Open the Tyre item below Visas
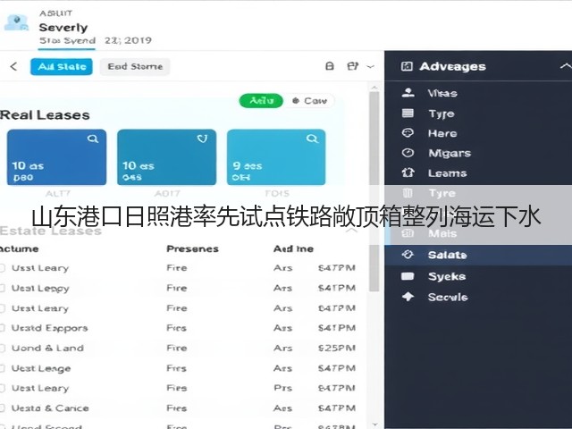The image size is (572, 429). 442,114
